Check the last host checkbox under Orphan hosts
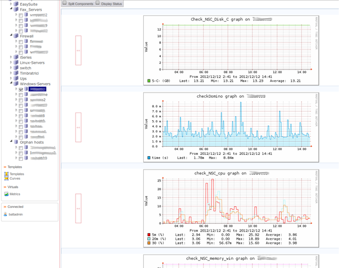The image size is (340, 268). coord(21,158)
